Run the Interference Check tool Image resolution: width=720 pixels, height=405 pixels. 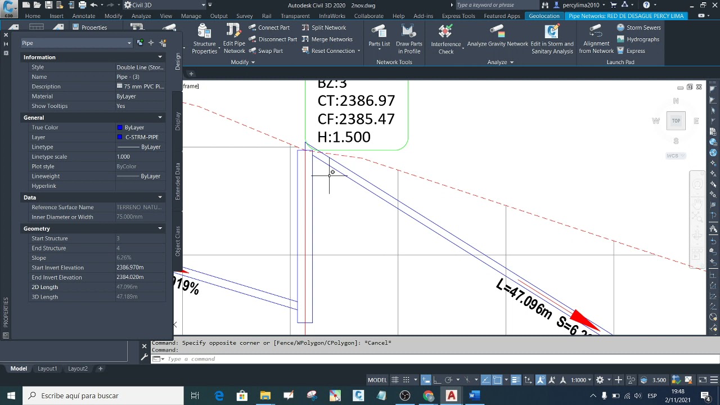point(446,38)
